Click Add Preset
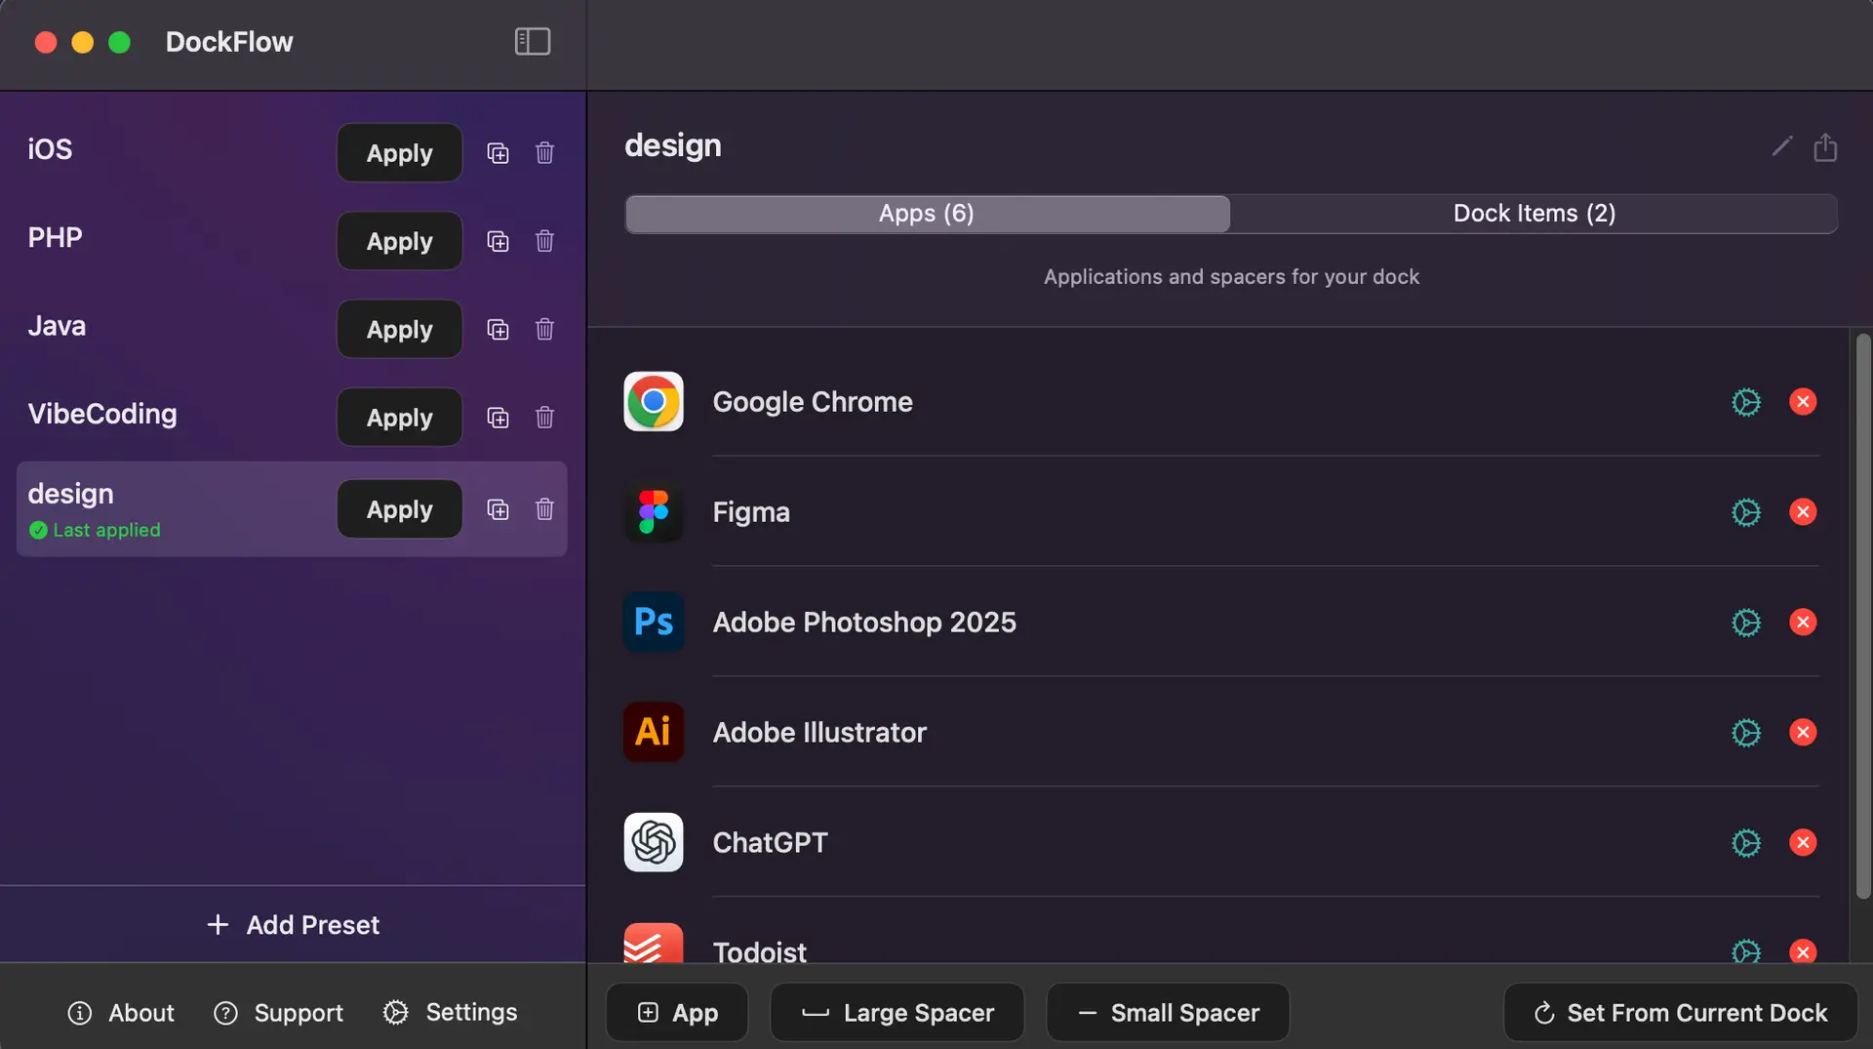The width and height of the screenshot is (1873, 1049). (x=293, y=924)
